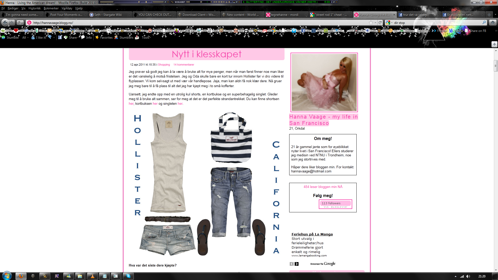This screenshot has width=498, height=280.
Task: Click the taskbar clock showing 21:20
Action: pyautogui.click(x=482, y=276)
